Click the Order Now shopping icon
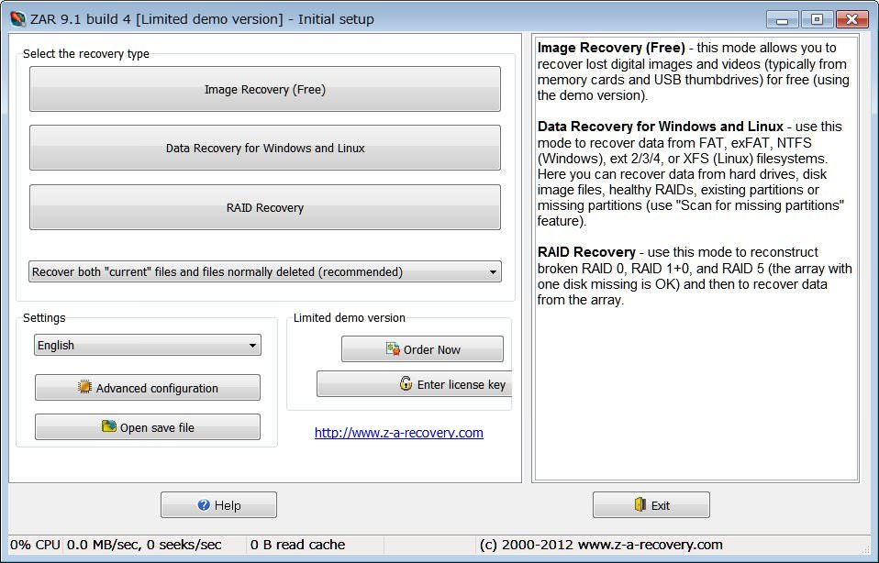Image resolution: width=879 pixels, height=563 pixels. pyautogui.click(x=393, y=349)
